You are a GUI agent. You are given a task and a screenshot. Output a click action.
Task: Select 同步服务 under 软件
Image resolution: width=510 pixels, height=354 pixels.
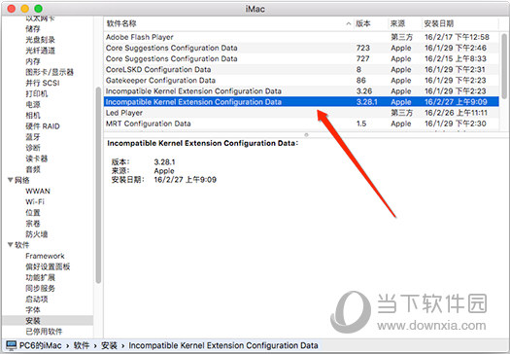(x=41, y=288)
